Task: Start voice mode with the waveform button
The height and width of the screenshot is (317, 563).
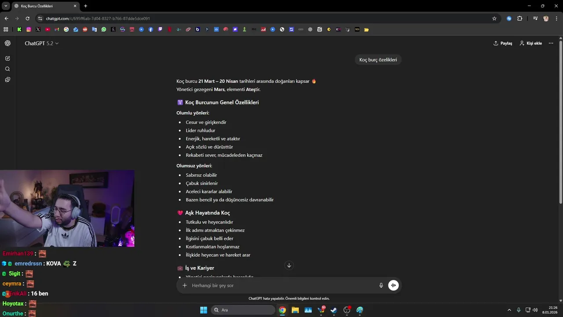Action: pos(393,285)
